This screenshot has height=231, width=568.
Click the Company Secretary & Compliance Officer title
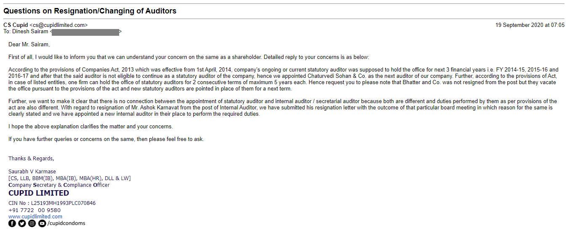[59, 185]
